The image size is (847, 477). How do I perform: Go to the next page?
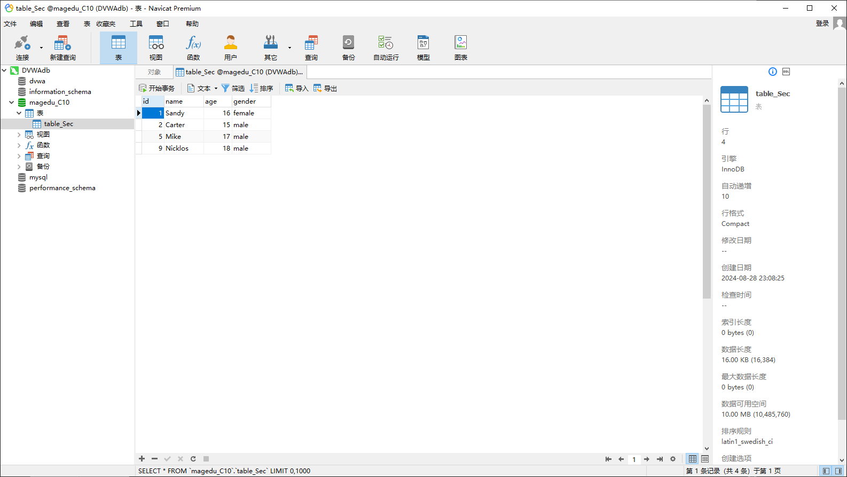[647, 459]
